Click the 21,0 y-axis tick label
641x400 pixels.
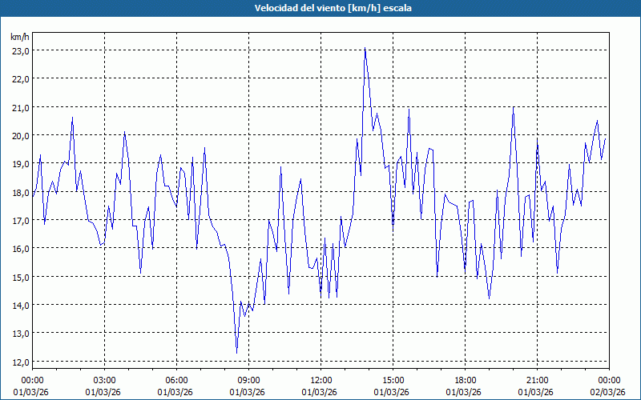pyautogui.click(x=19, y=107)
